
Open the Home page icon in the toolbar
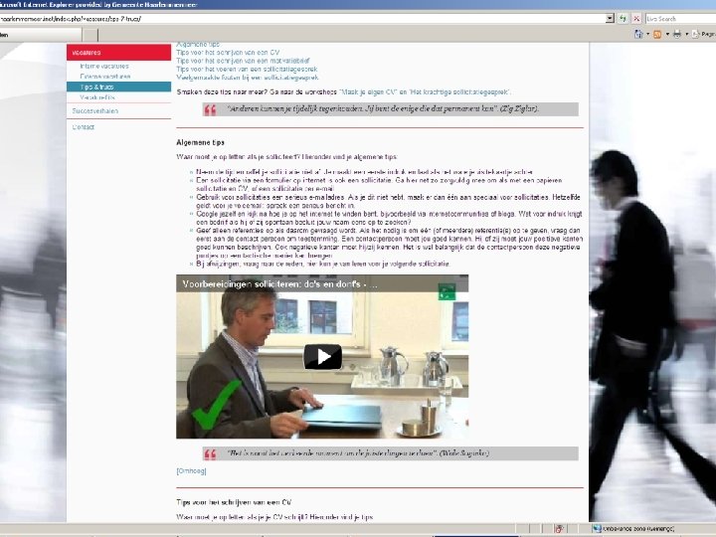(x=638, y=34)
